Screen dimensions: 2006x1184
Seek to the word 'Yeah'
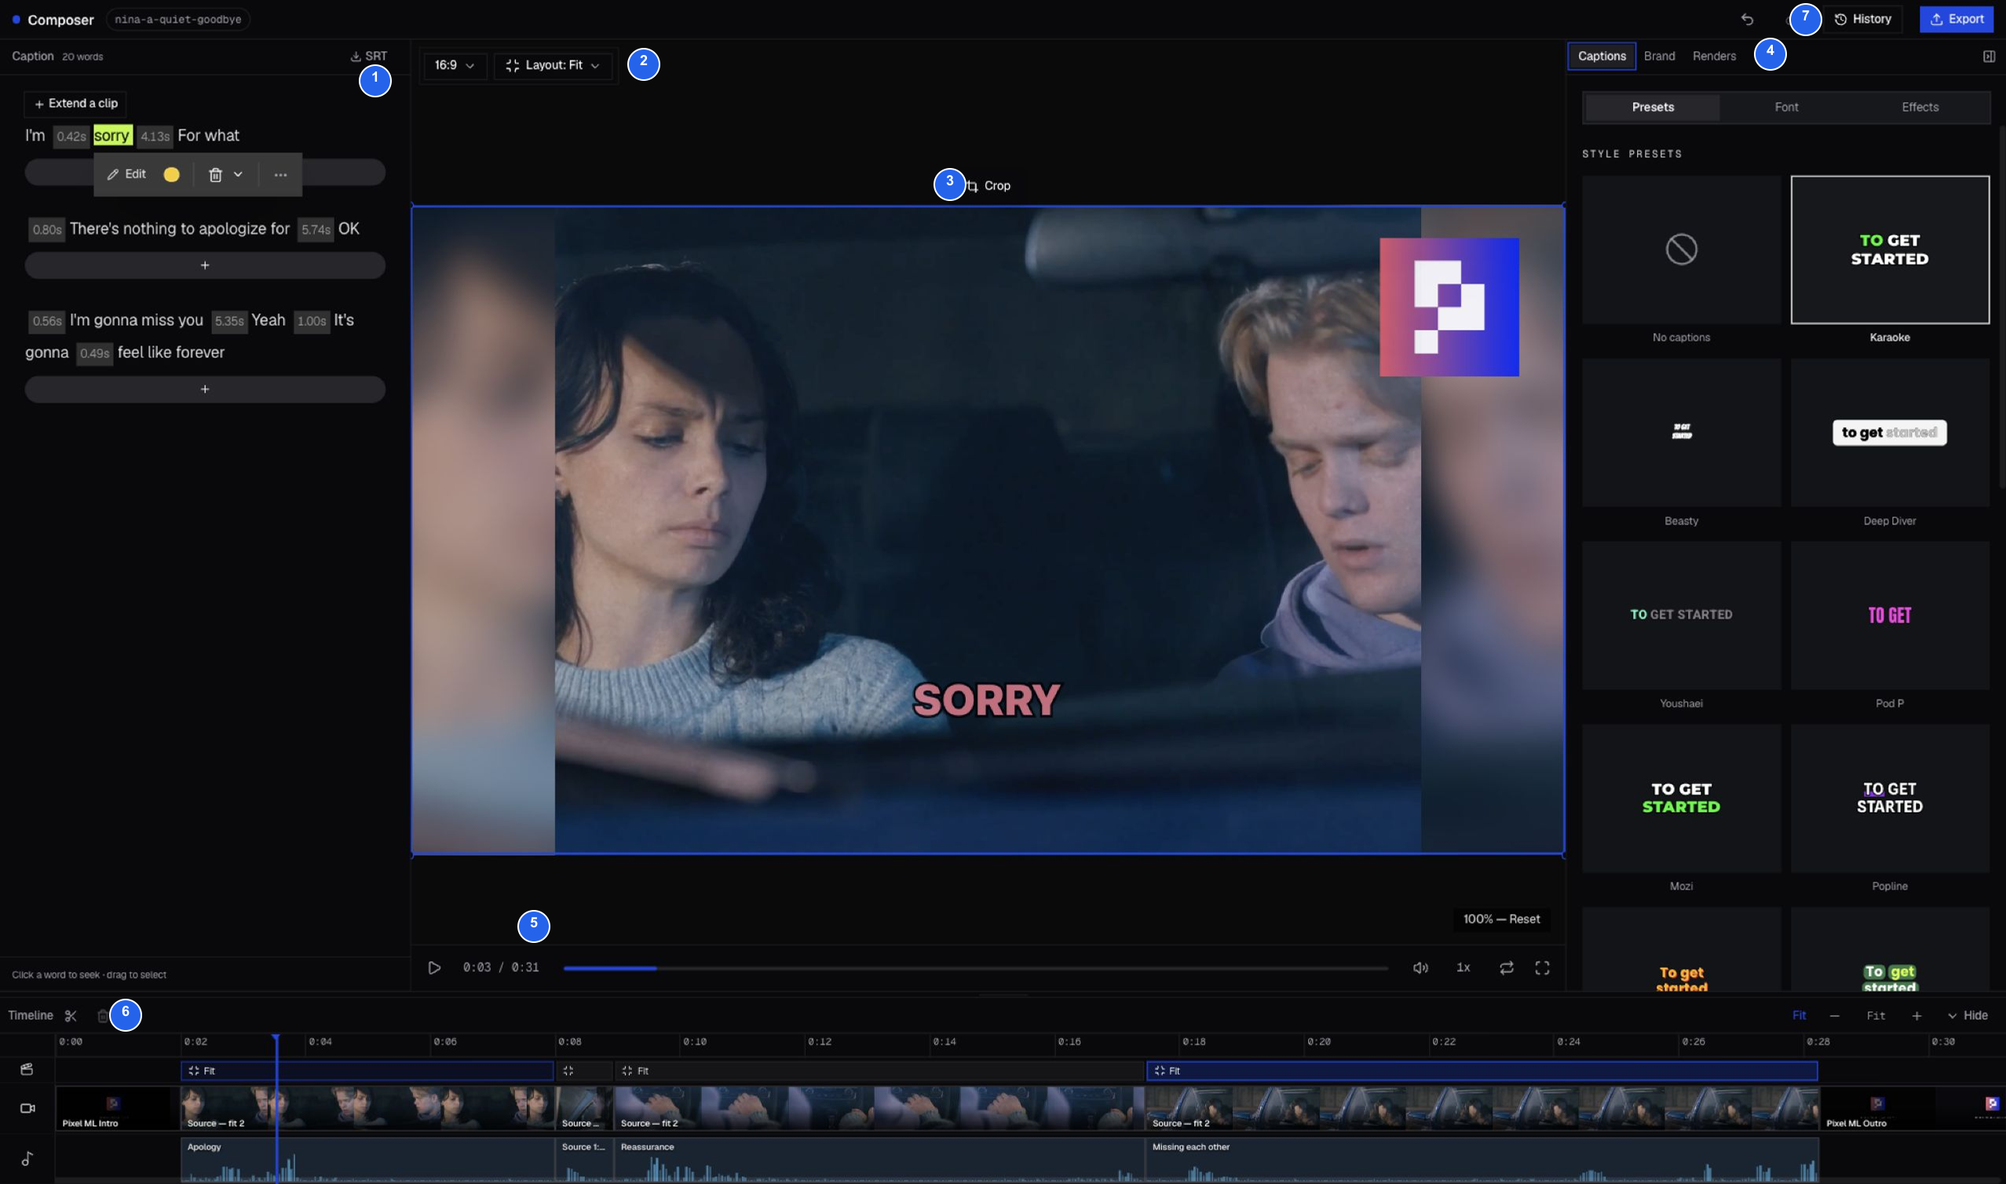click(x=269, y=321)
